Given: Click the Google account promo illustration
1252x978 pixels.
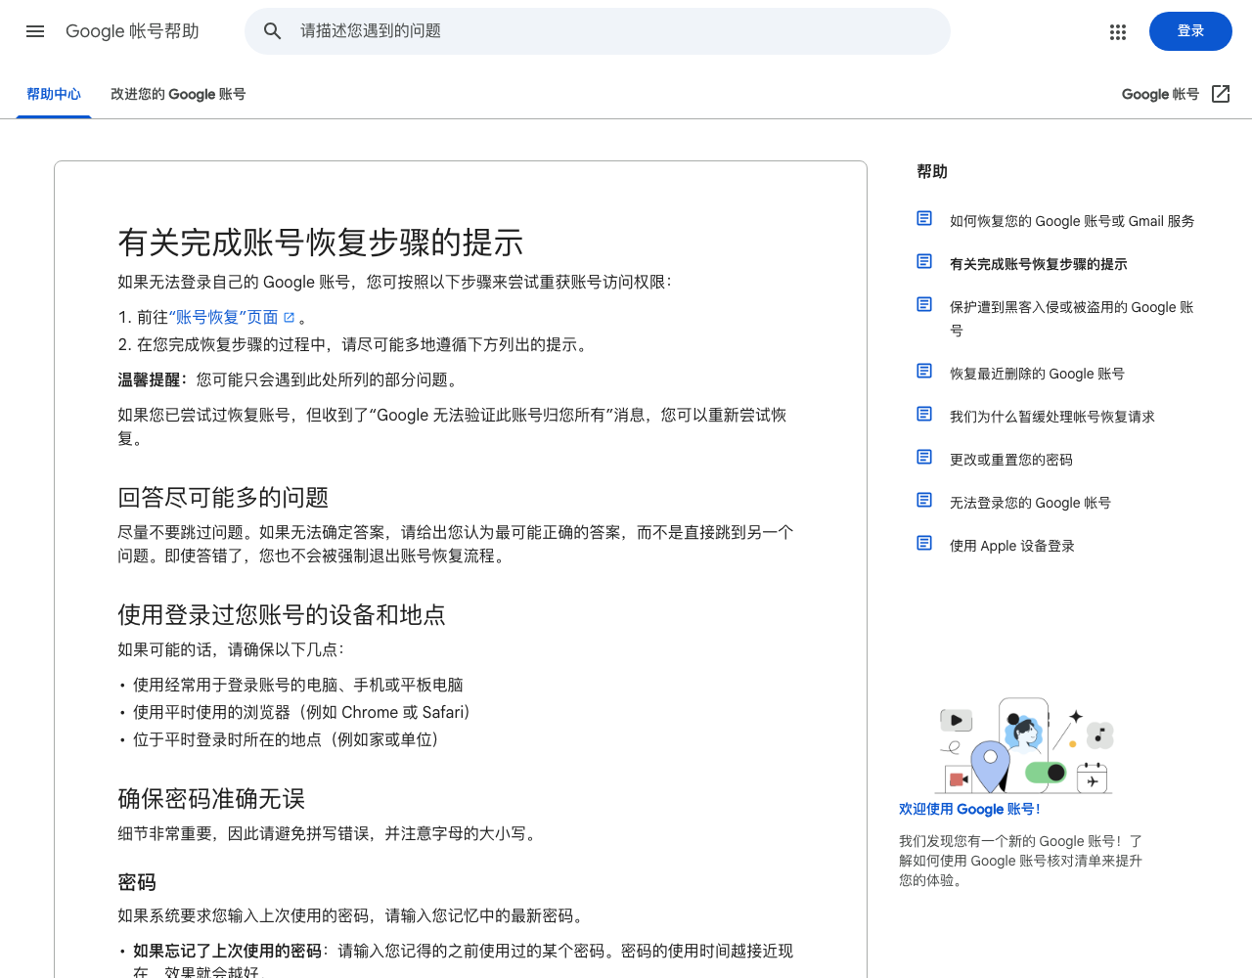Looking at the screenshot, I should click(x=1024, y=744).
